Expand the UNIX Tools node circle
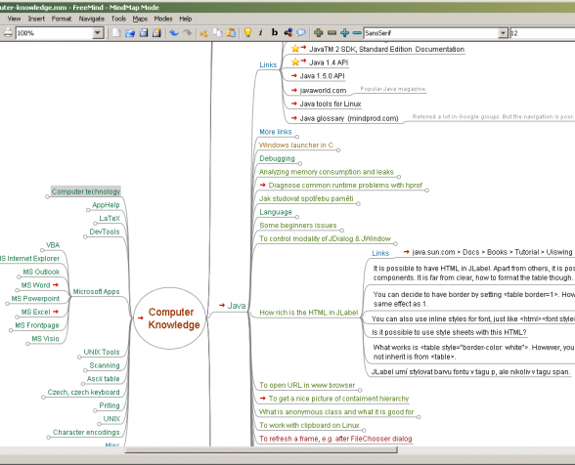The width and height of the screenshot is (575, 465). (79, 357)
